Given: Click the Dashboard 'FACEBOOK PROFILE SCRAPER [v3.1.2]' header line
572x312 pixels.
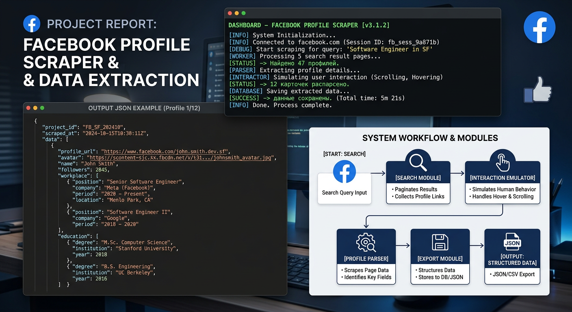Looking at the screenshot, I should point(309,25).
